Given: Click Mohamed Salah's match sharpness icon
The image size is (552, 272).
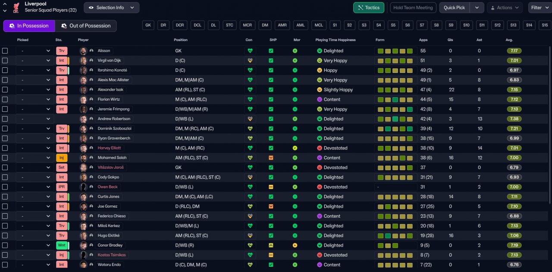Looking at the screenshot, I should click(x=271, y=158).
